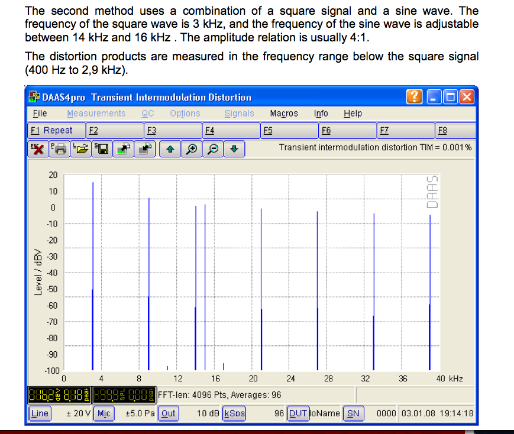Screen dimensions: 514x434
Task: Click the F3 function key button
Action: (x=173, y=131)
